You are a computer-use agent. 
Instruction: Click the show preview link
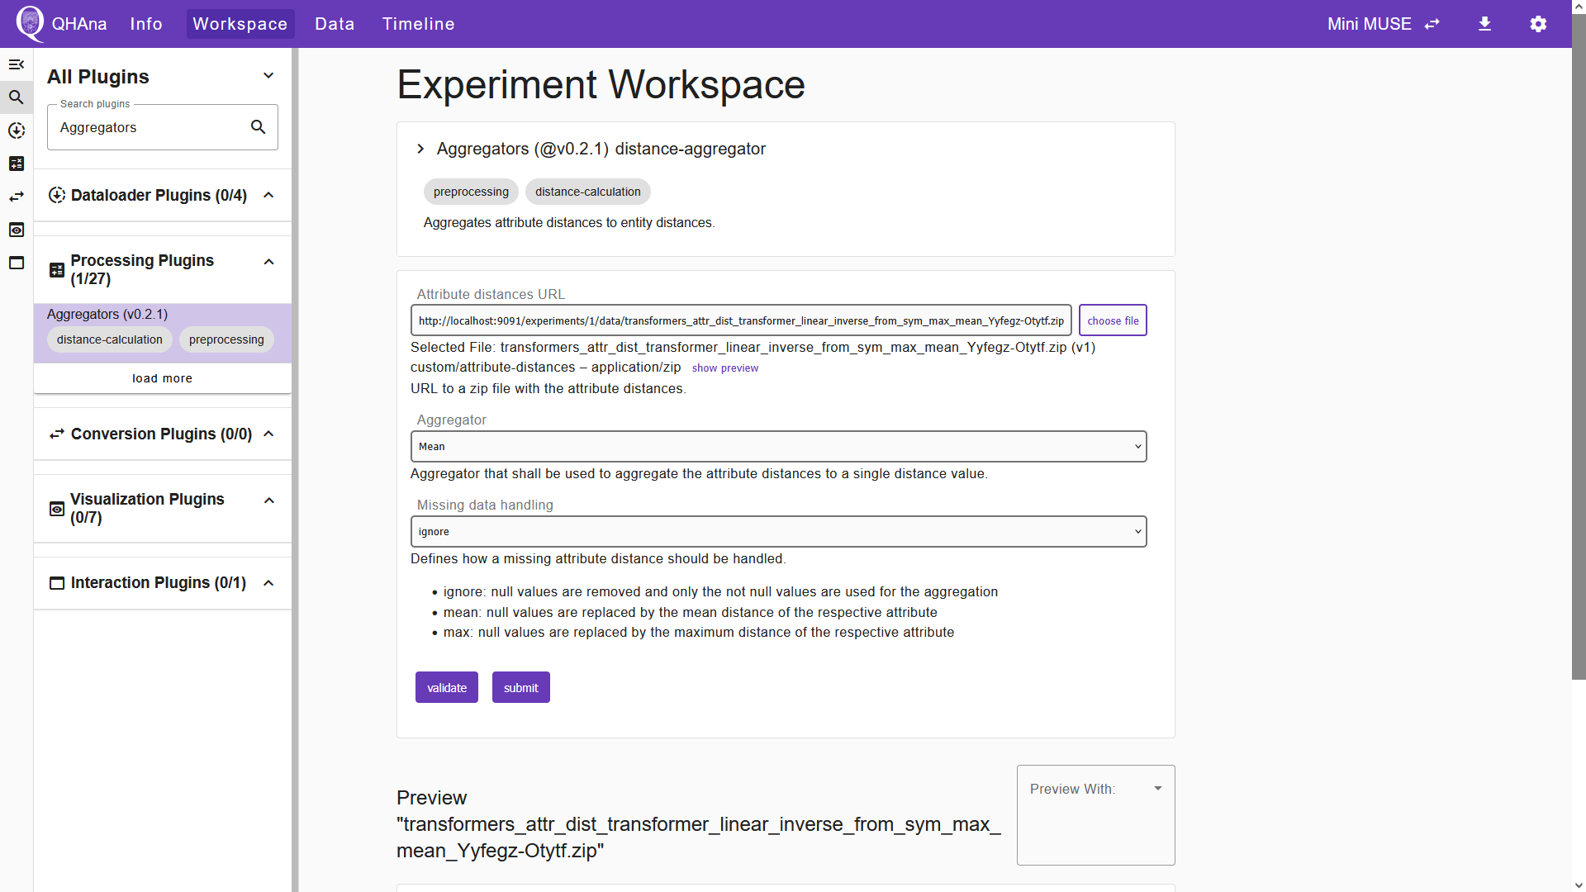(x=724, y=368)
